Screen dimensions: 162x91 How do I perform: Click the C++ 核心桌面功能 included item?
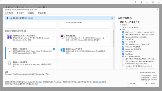(132, 27)
